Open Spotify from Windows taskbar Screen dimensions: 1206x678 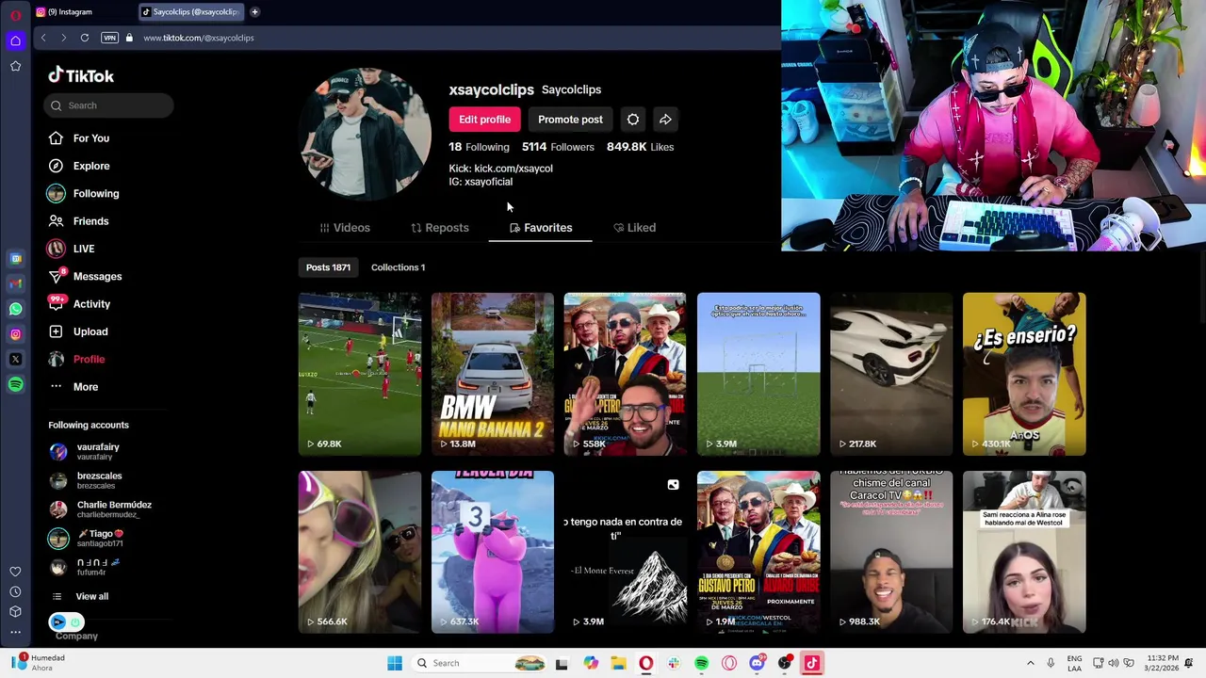pos(701,663)
